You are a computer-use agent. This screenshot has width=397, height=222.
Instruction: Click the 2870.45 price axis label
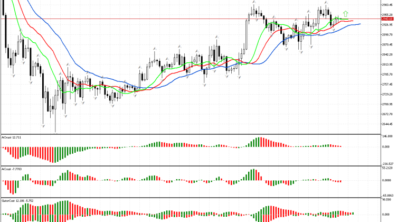click(x=386, y=44)
